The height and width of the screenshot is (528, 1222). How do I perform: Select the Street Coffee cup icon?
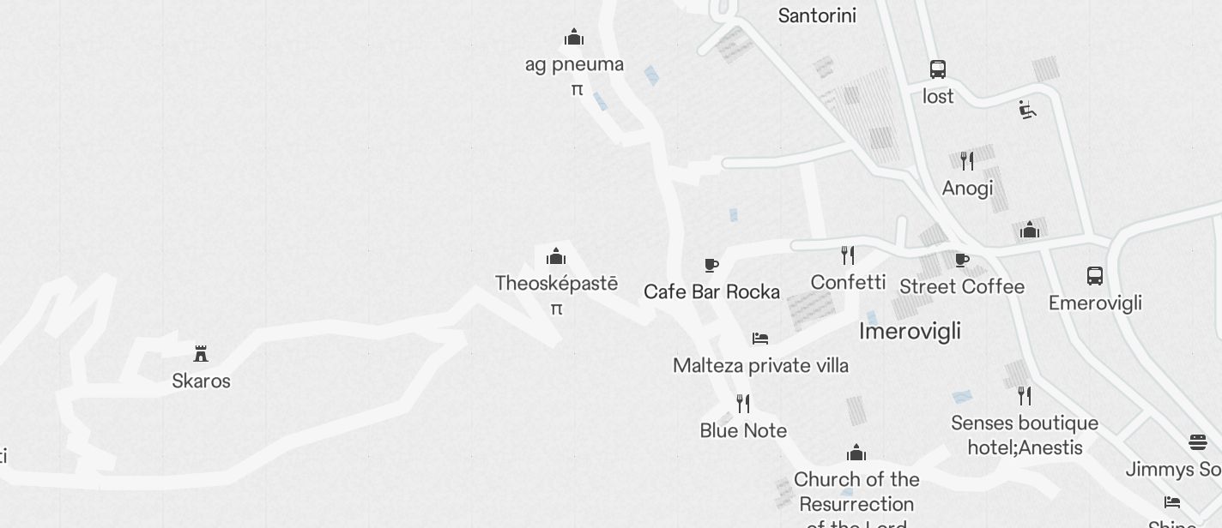click(x=962, y=259)
